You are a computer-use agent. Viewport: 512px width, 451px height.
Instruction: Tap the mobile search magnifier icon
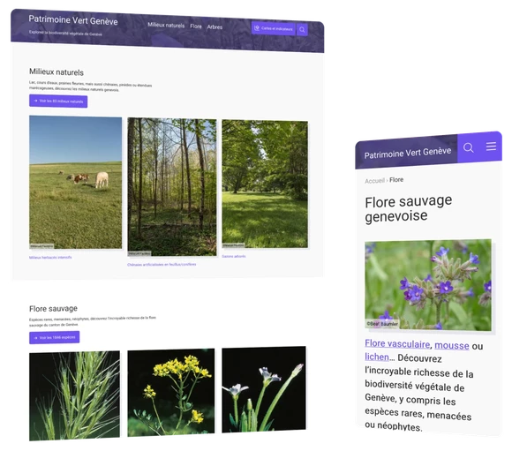[468, 148]
